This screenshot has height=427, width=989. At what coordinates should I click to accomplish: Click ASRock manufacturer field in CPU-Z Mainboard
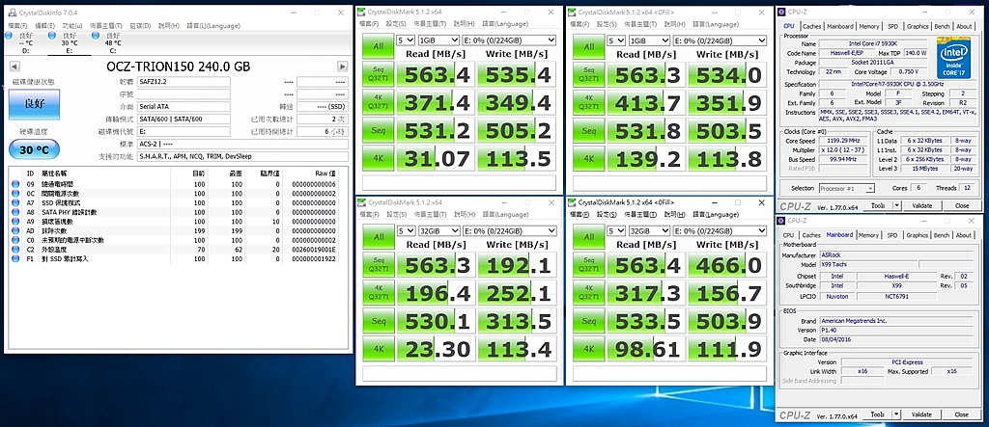pyautogui.click(x=895, y=255)
